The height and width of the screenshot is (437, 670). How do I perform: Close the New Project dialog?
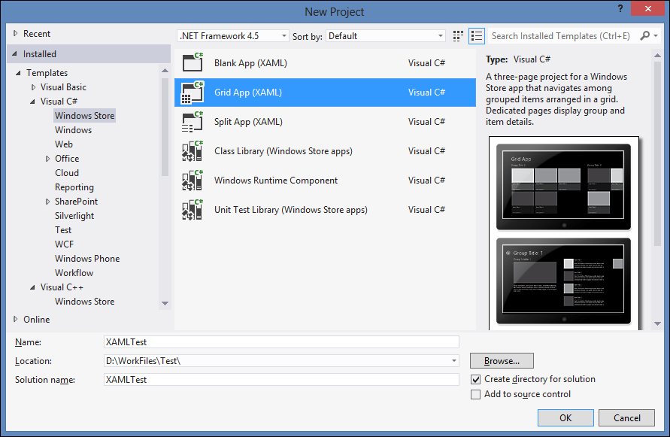[x=647, y=8]
